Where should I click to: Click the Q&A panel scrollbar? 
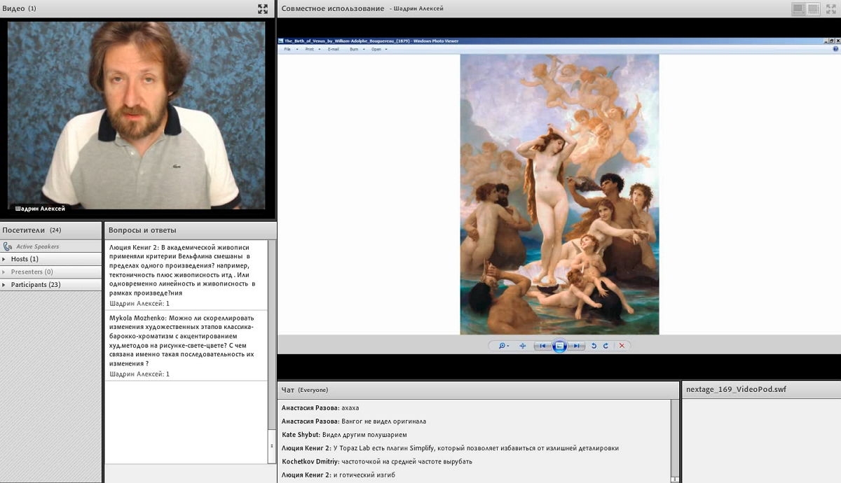pyautogui.click(x=272, y=350)
